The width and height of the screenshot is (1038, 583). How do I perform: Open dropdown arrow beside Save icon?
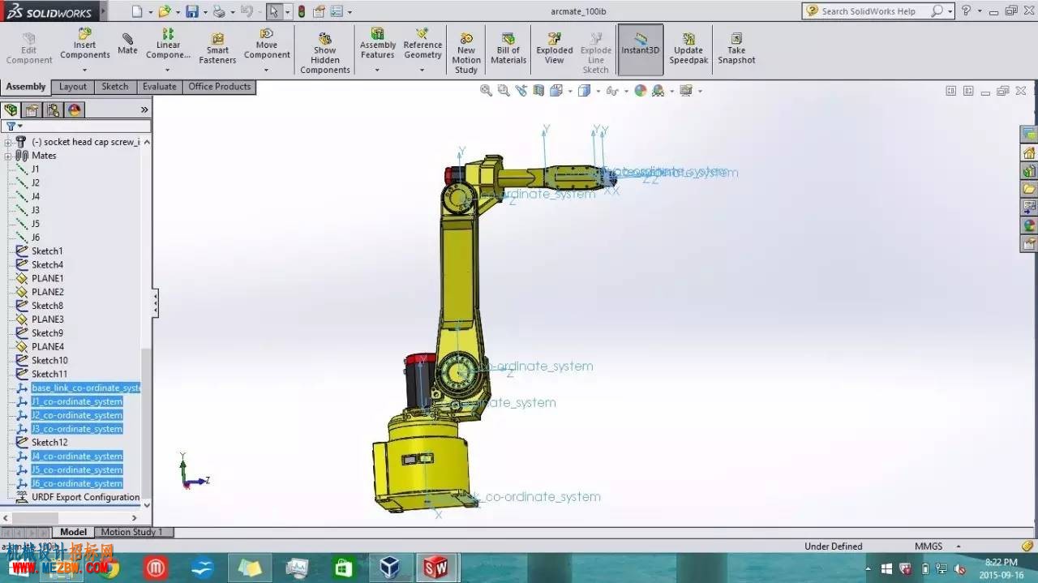click(205, 12)
